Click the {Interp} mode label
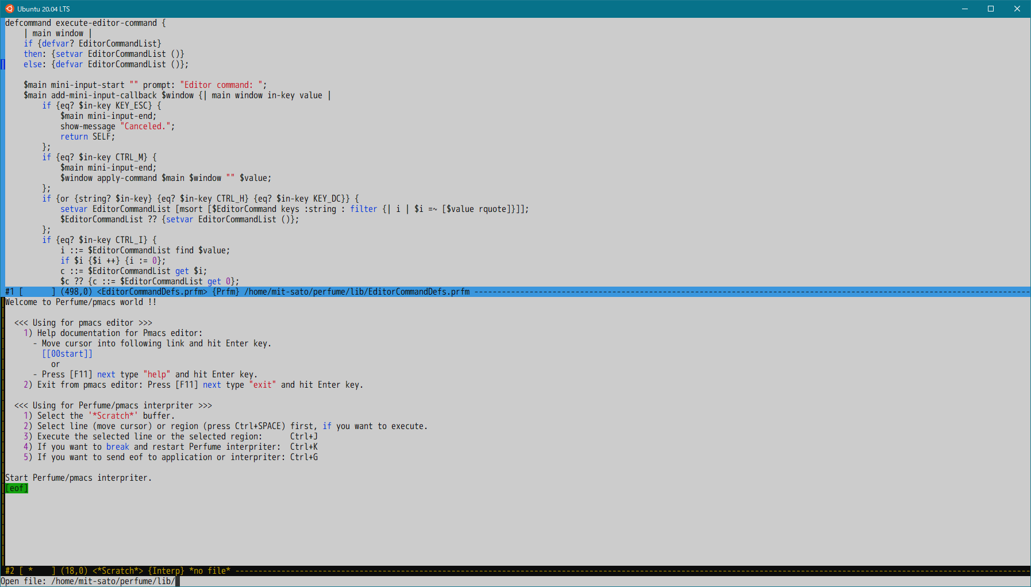Screen dimensions: 1031x587 [x=166, y=571]
